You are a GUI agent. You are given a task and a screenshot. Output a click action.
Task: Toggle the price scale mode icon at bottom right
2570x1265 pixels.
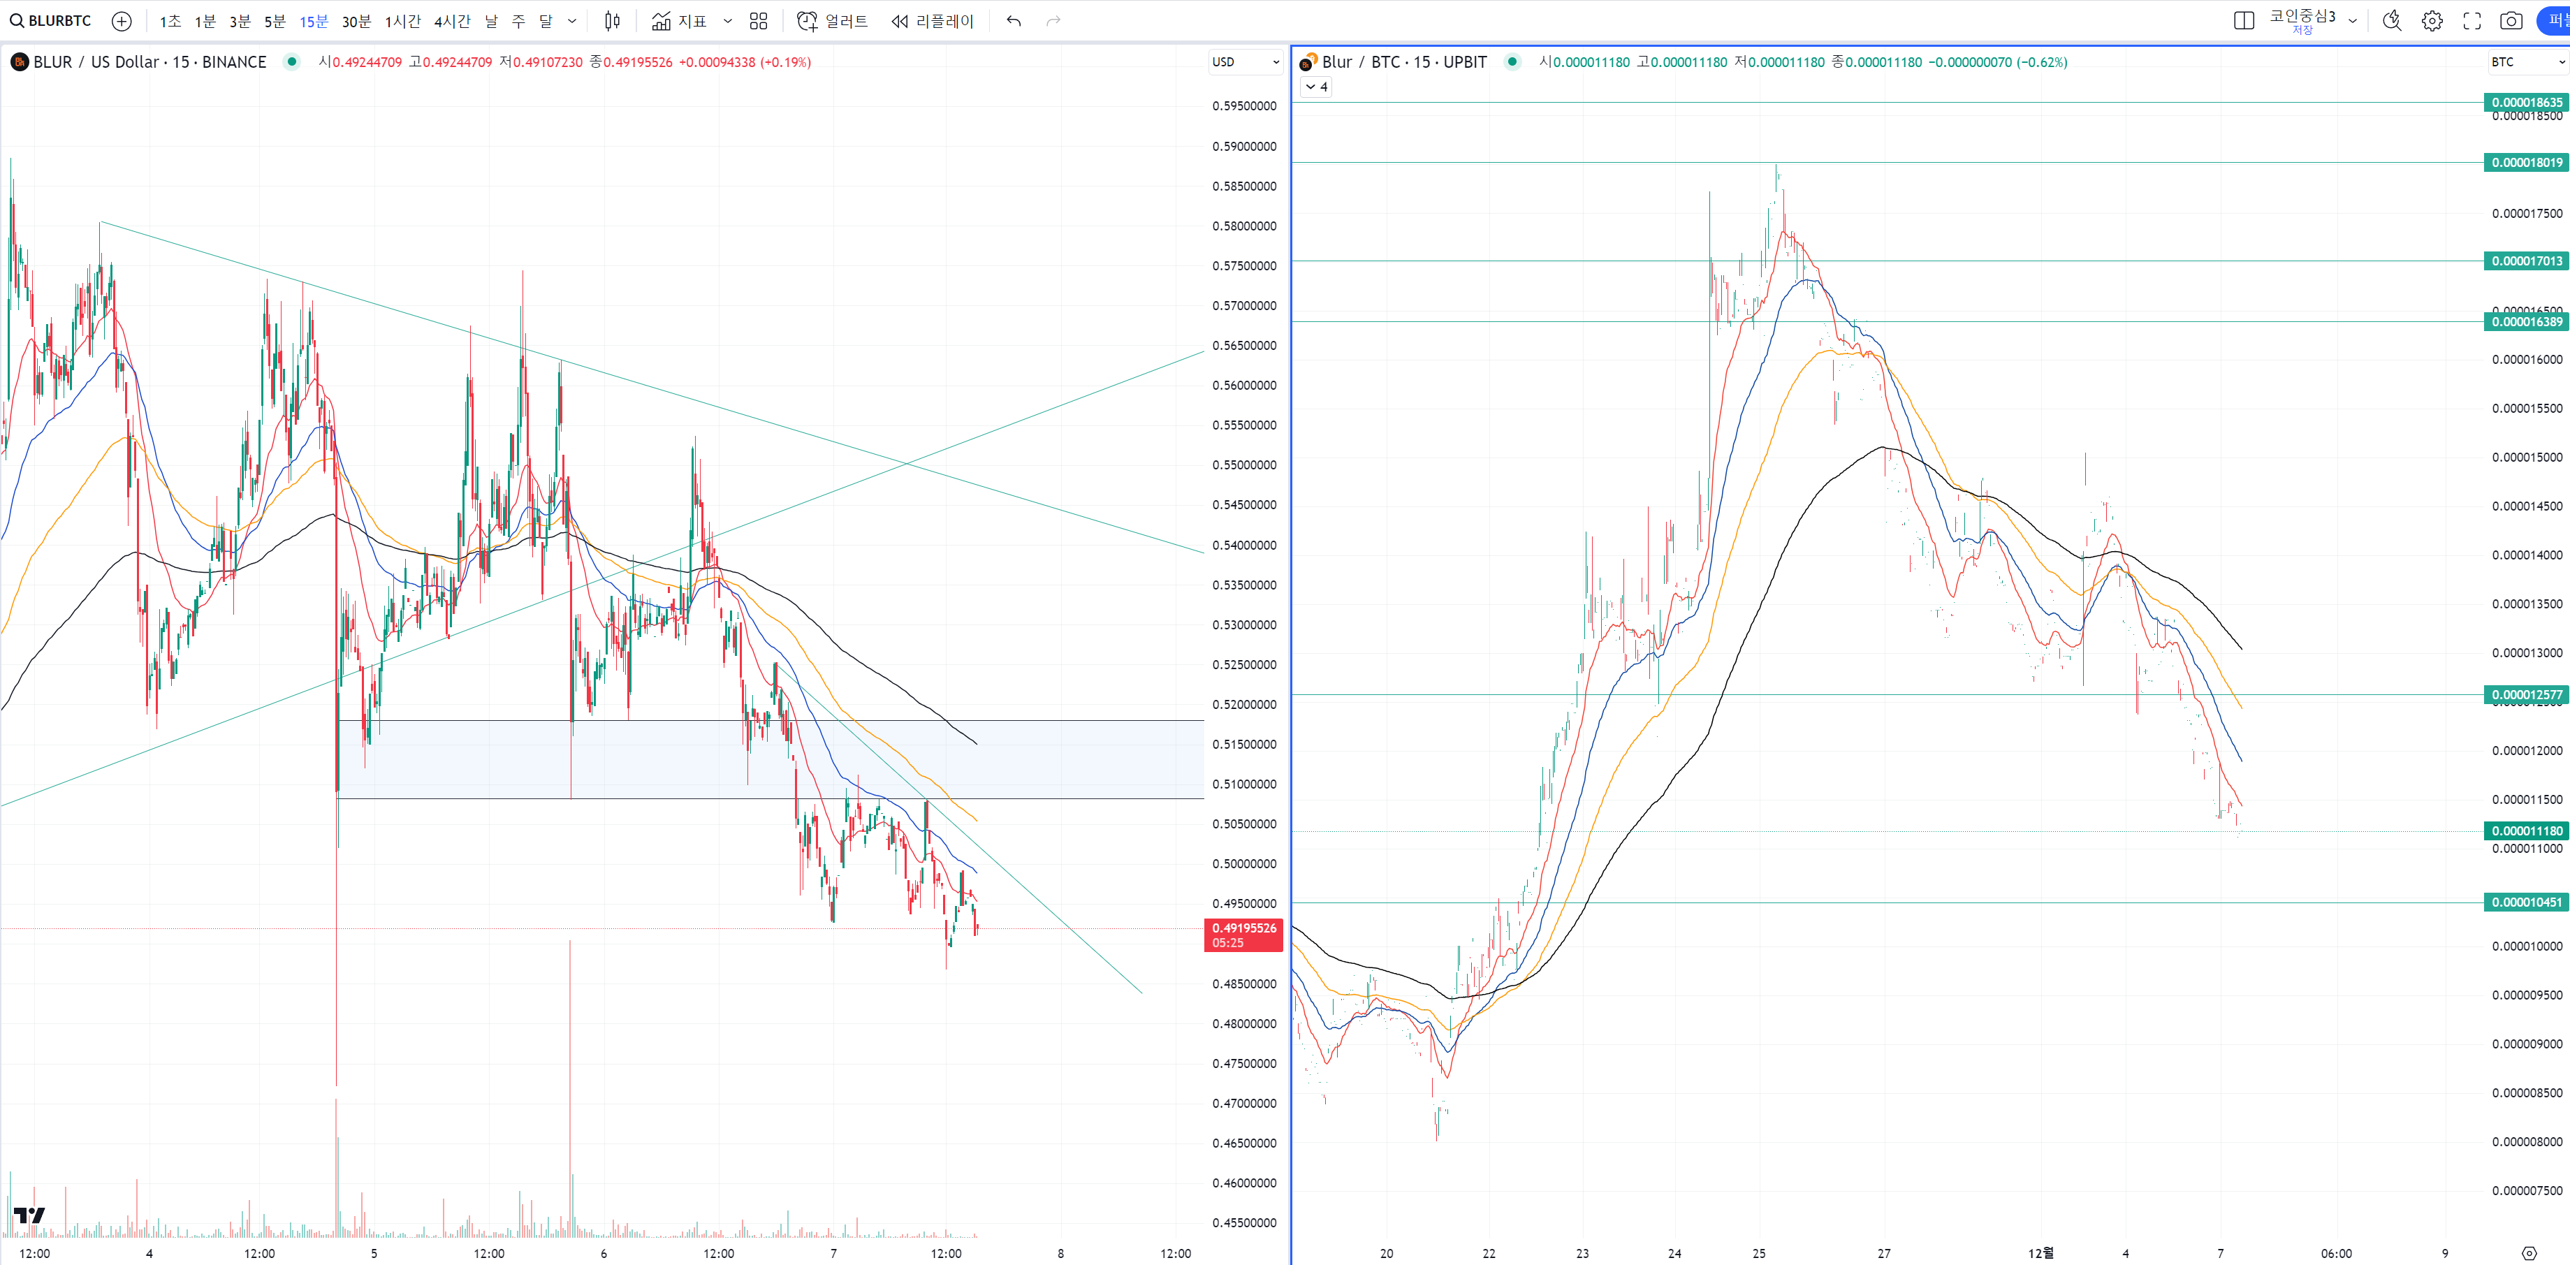(2528, 1253)
